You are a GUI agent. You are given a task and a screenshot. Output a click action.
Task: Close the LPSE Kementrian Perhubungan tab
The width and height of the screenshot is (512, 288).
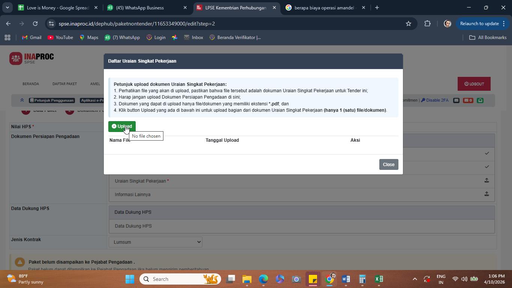(274, 7)
